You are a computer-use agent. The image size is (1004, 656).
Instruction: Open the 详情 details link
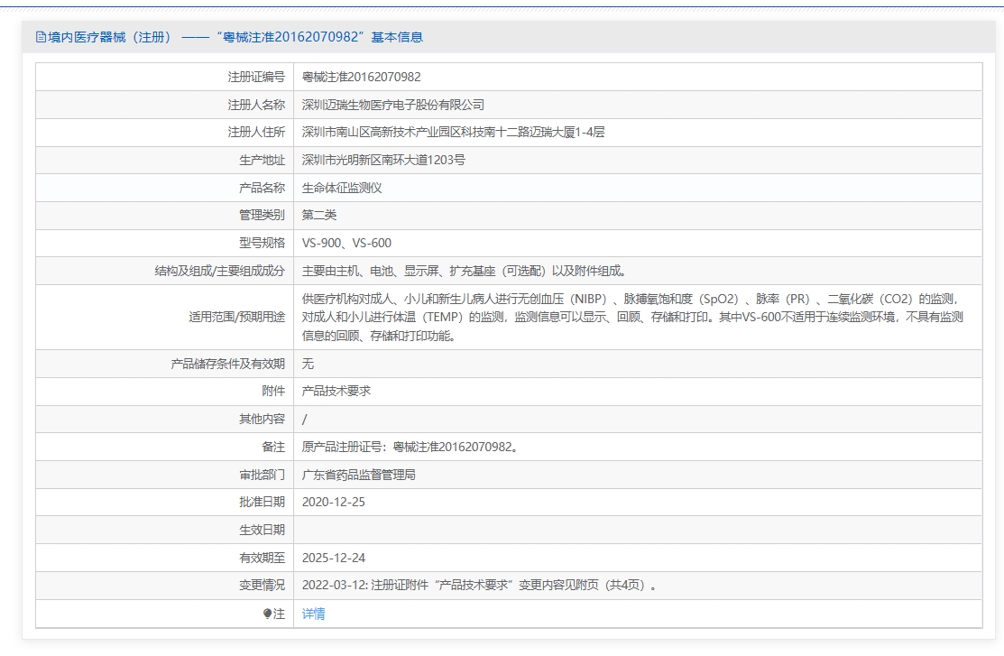[313, 614]
